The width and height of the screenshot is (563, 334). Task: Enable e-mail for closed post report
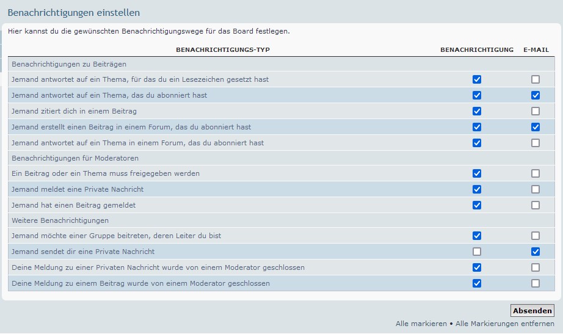[536, 283]
